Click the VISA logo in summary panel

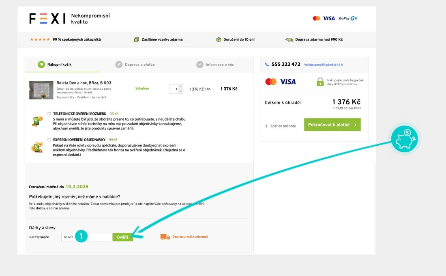coord(288,82)
